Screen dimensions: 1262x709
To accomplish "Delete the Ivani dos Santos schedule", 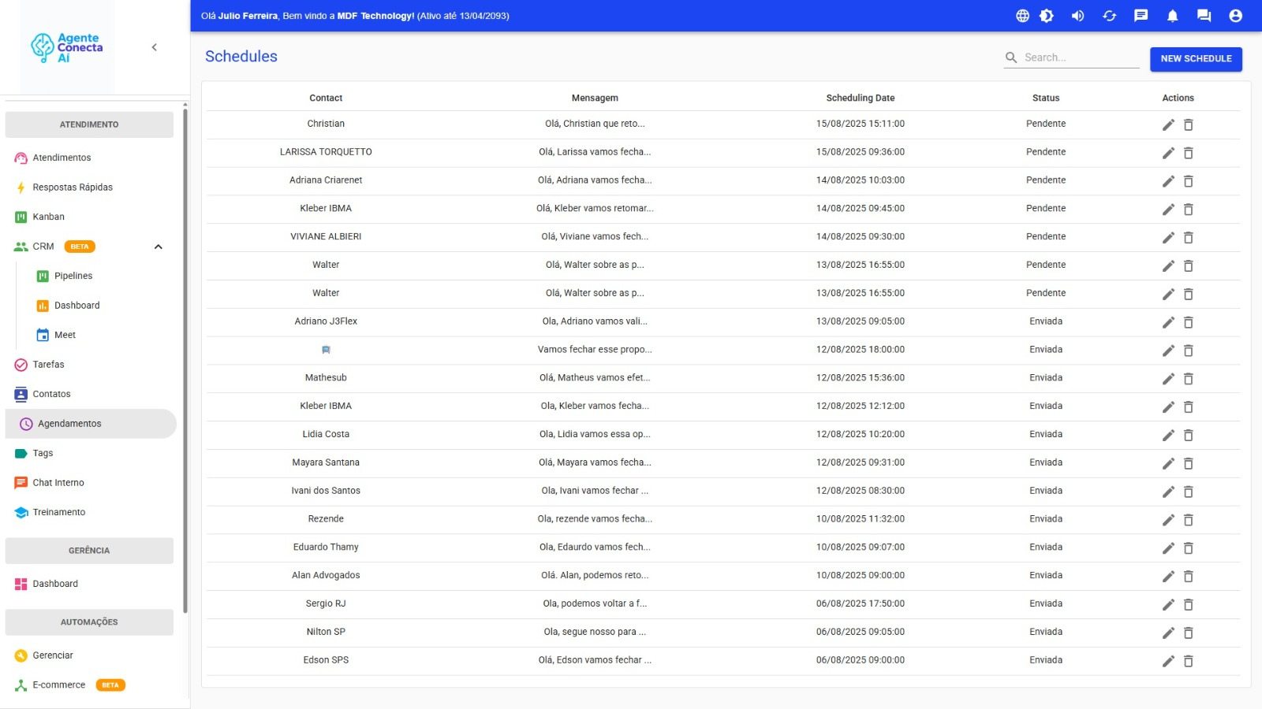I will [1189, 492].
